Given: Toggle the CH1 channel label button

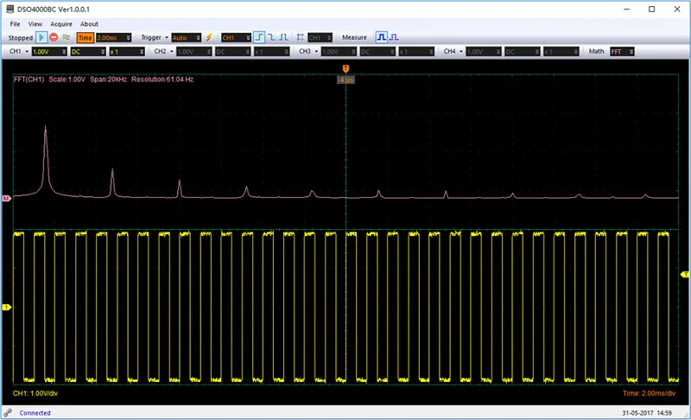Looking at the screenshot, I should 16,52.
